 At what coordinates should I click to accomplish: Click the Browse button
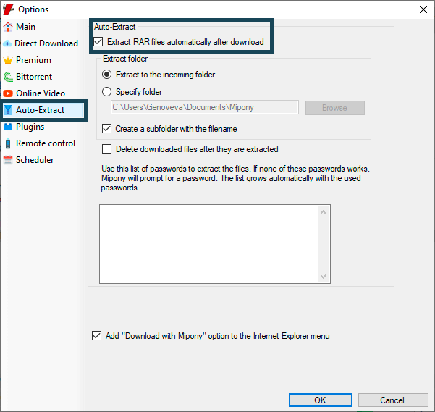pyautogui.click(x=335, y=108)
